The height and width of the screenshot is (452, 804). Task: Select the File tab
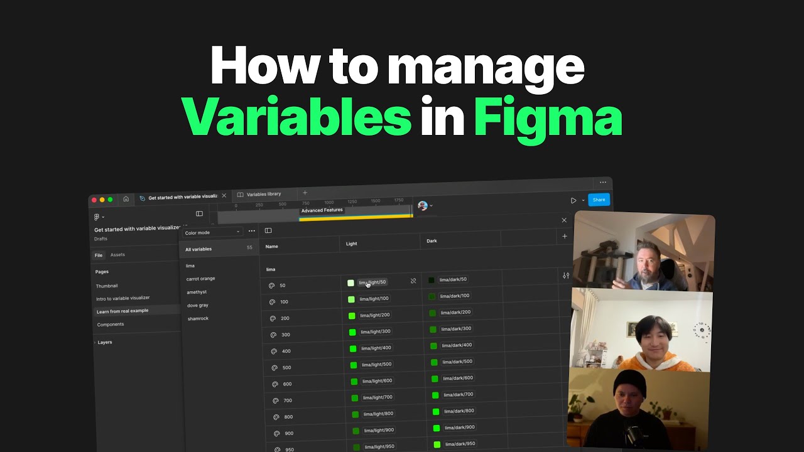click(99, 256)
